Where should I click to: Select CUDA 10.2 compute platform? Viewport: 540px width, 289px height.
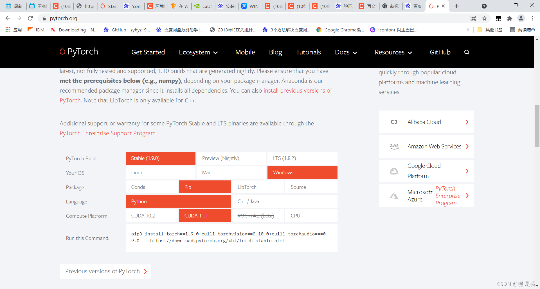click(152, 216)
